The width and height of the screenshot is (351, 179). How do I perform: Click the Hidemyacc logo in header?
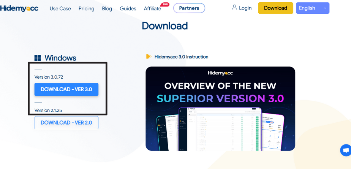[19, 8]
